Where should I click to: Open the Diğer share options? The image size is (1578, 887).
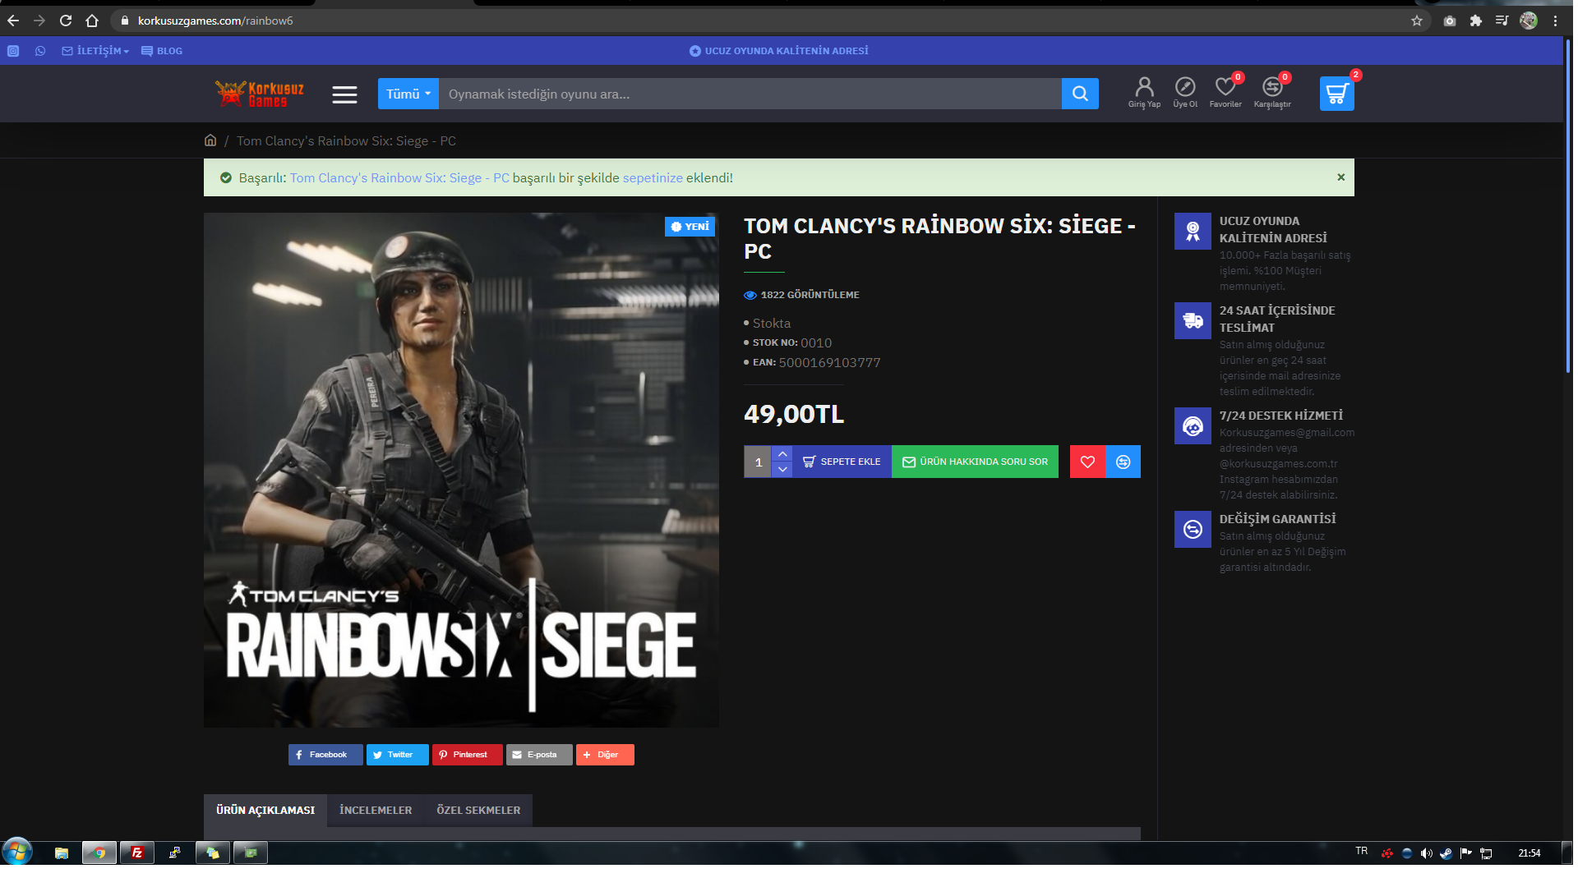pos(605,755)
